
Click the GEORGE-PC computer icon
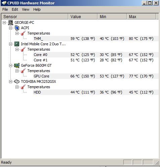click(x=10, y=22)
